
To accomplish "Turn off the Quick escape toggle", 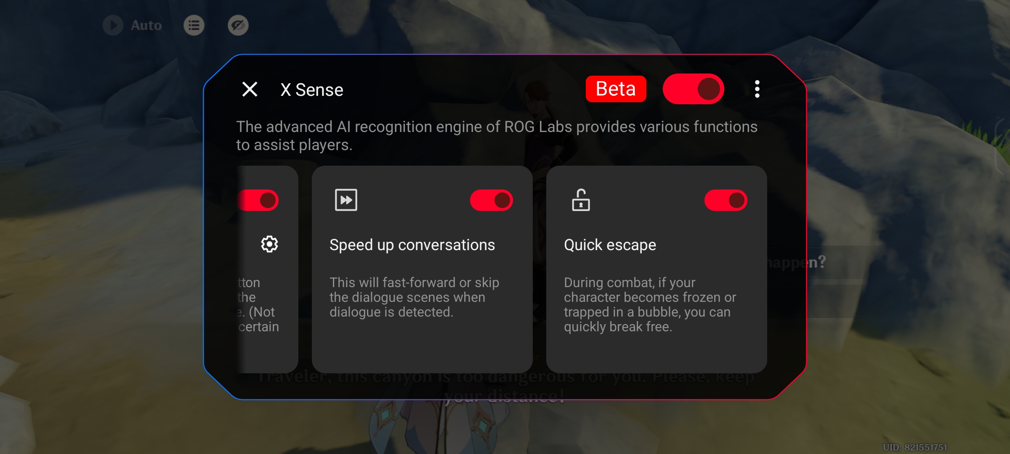I will pos(726,200).
